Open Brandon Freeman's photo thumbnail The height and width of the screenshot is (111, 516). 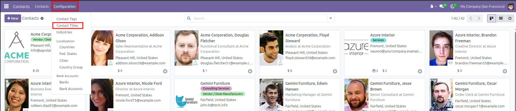pyautogui.click(x=441, y=48)
